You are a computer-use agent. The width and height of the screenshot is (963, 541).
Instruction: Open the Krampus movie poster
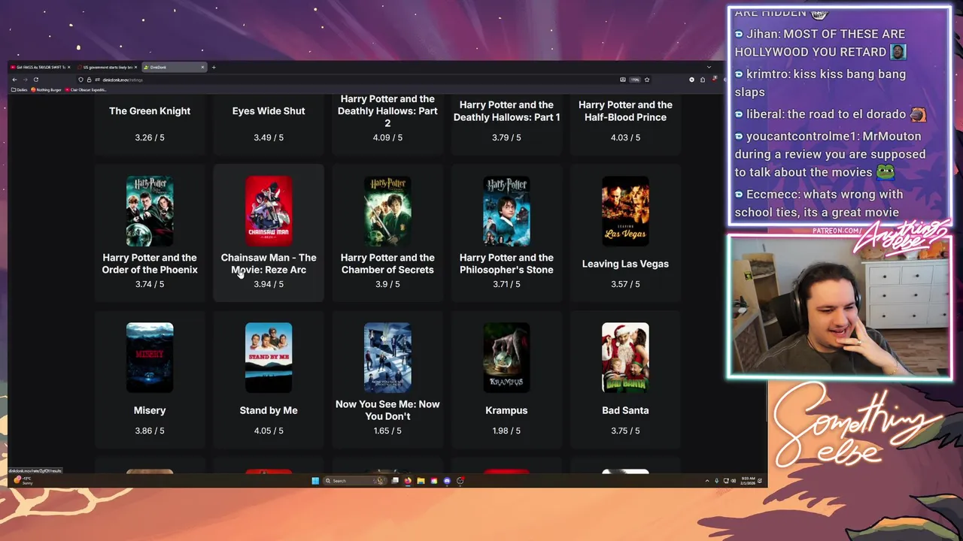(x=506, y=358)
